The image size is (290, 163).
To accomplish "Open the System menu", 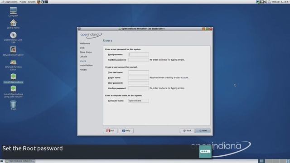I will coord(32,2).
